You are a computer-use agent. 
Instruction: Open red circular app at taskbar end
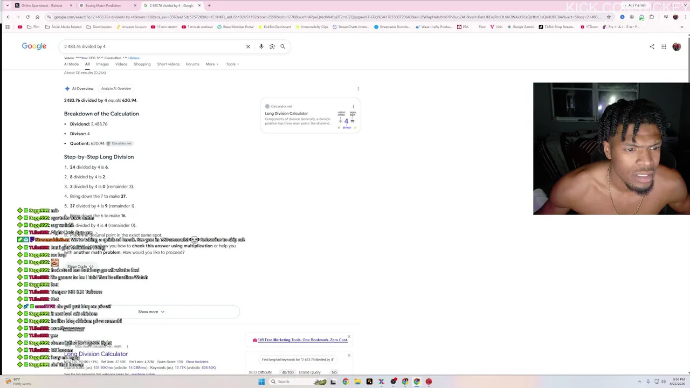(x=429, y=382)
